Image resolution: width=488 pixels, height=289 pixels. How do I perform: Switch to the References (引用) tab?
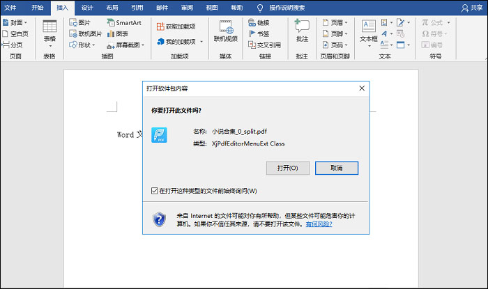point(137,8)
